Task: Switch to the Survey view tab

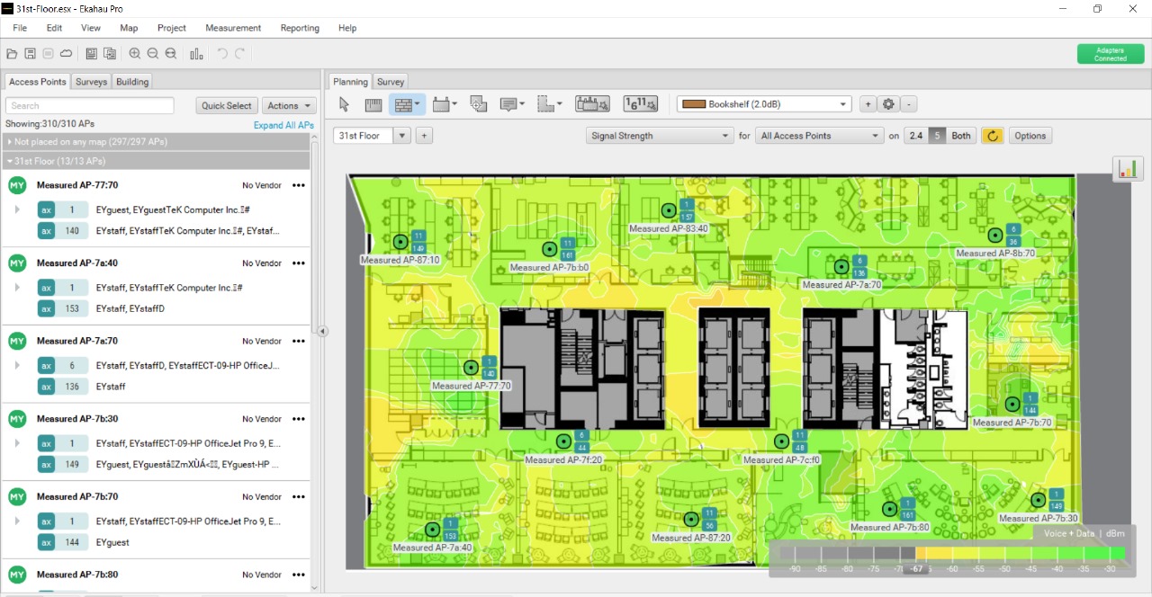Action: coord(391,82)
